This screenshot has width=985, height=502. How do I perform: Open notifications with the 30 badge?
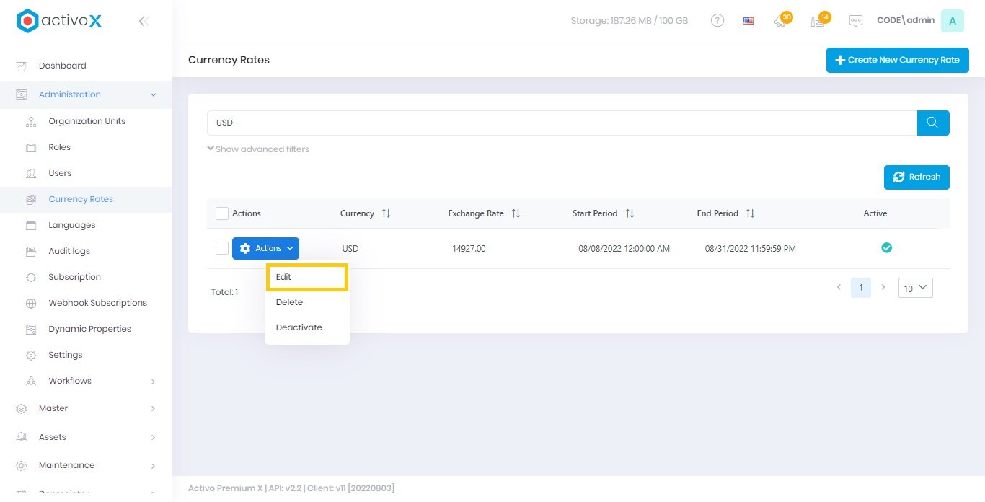click(780, 21)
